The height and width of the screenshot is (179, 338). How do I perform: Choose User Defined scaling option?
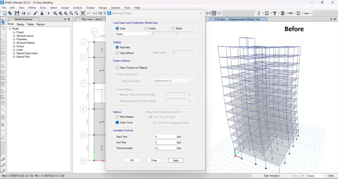(x=117, y=53)
